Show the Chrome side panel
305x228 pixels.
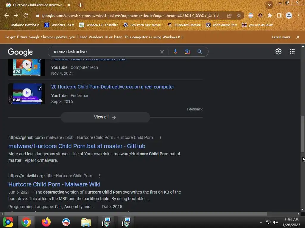tap(279, 15)
